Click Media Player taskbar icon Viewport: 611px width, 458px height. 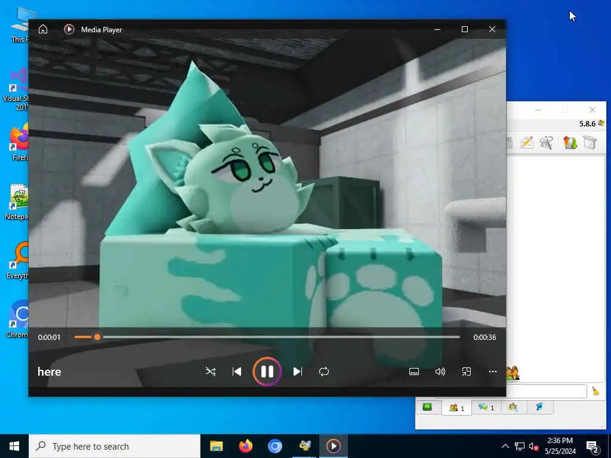point(333,446)
